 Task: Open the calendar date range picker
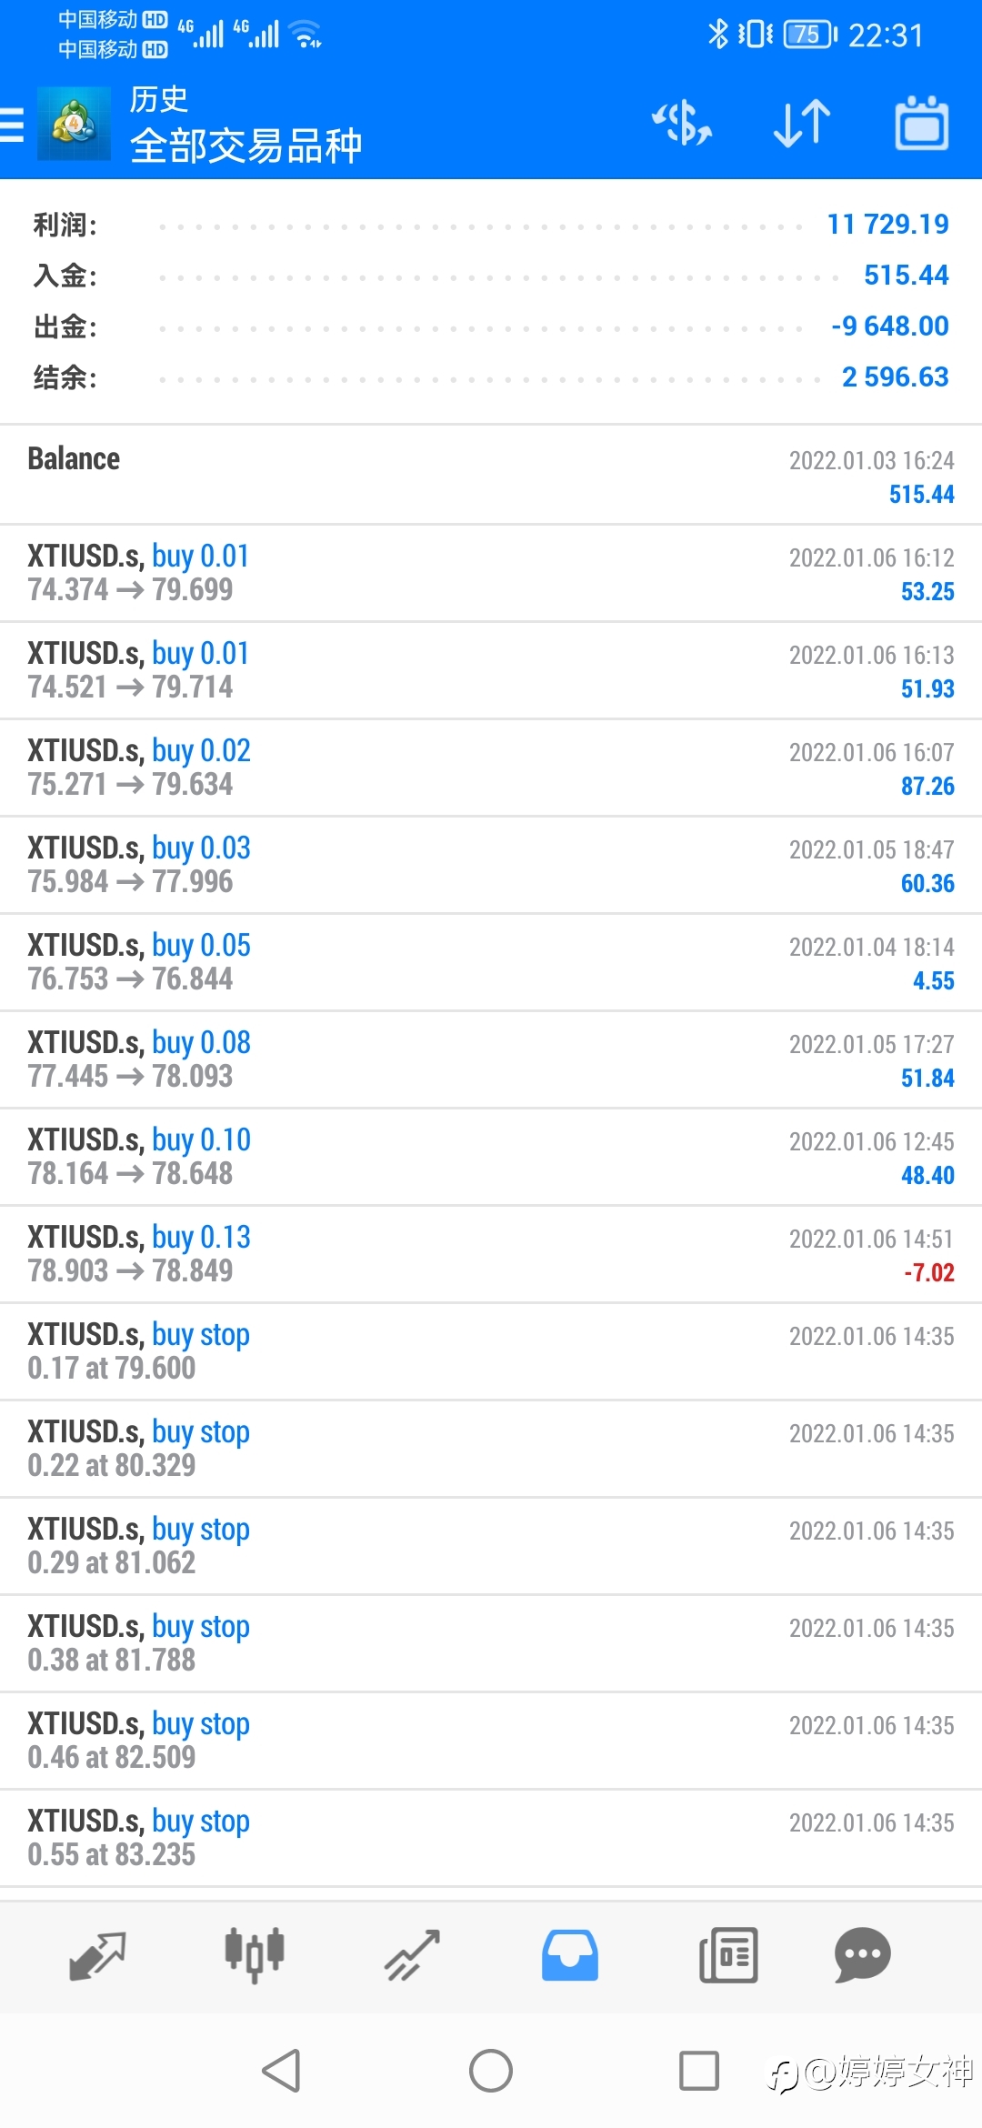[x=922, y=124]
